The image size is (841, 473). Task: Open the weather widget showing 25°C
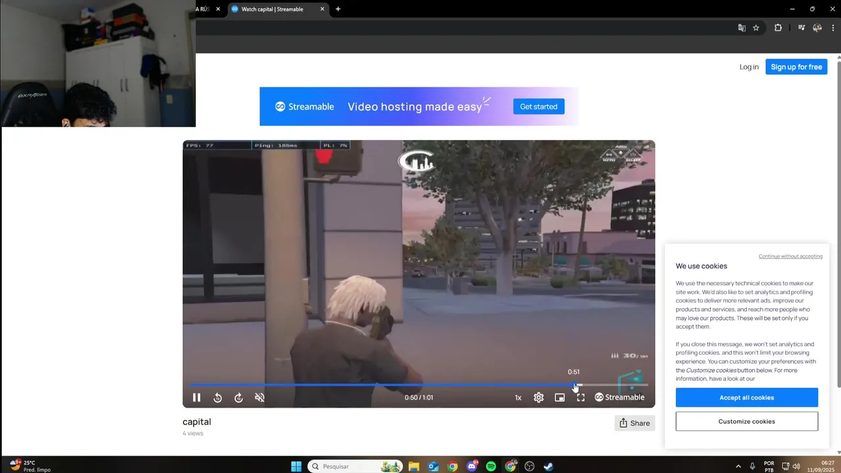pyautogui.click(x=31, y=466)
